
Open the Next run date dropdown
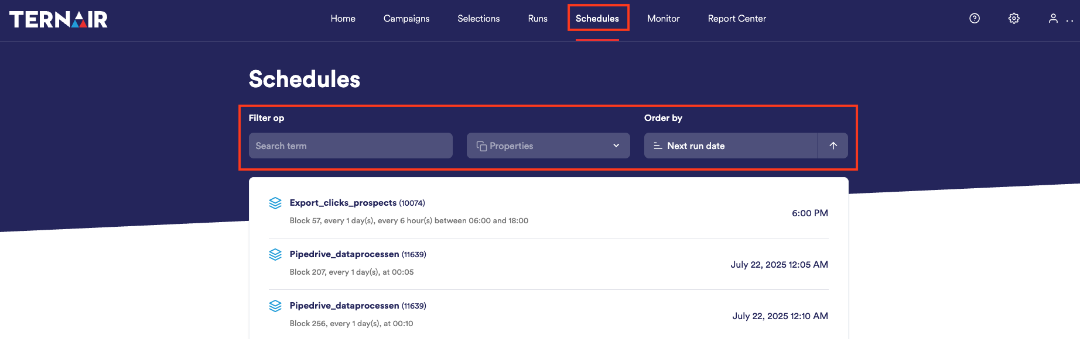pyautogui.click(x=731, y=146)
